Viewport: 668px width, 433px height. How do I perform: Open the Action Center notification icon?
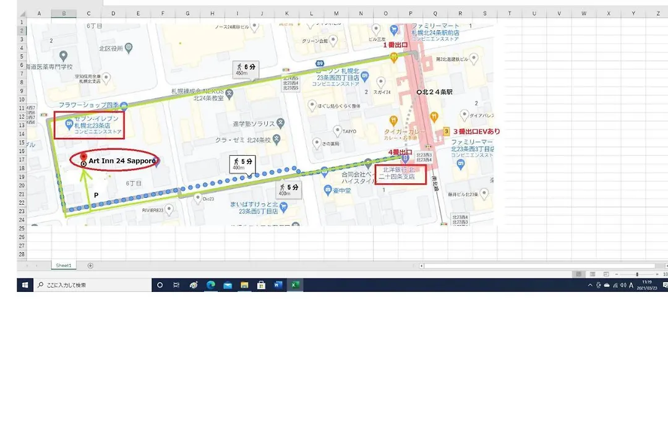coord(665,285)
